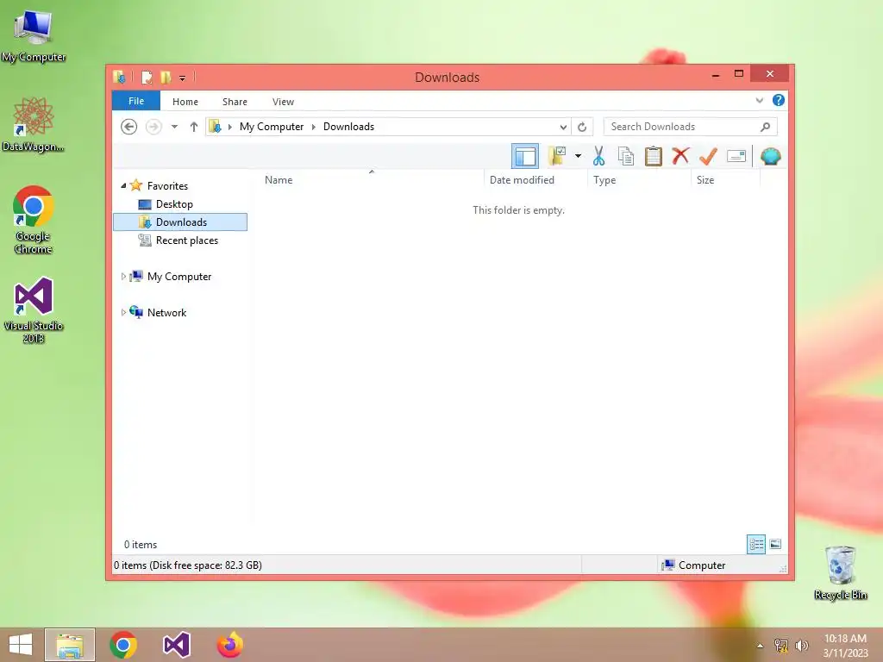Click My Computer in the address bar
883x662 pixels.
(272, 127)
